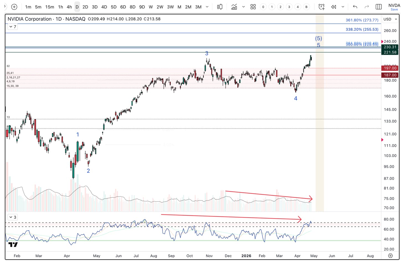Select the 1h timeframe

tap(61, 7)
